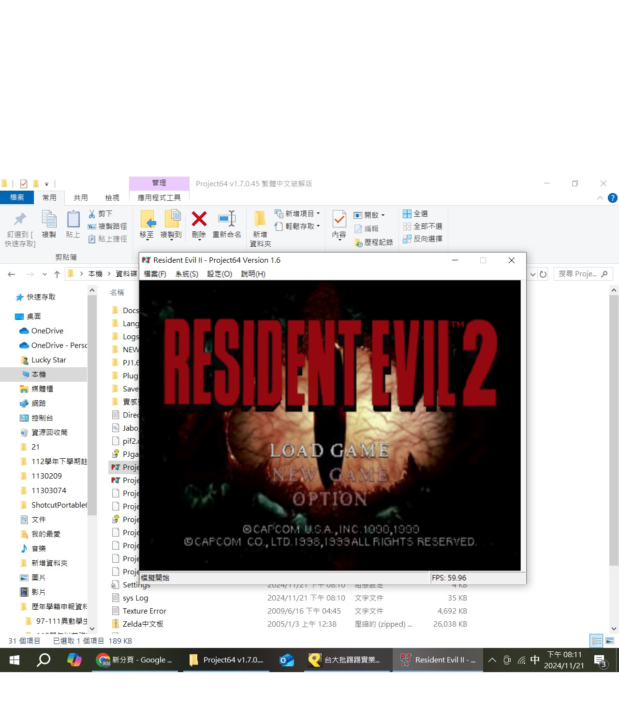Click the Explorer search box
This screenshot has height=721, width=619.
(x=583, y=274)
